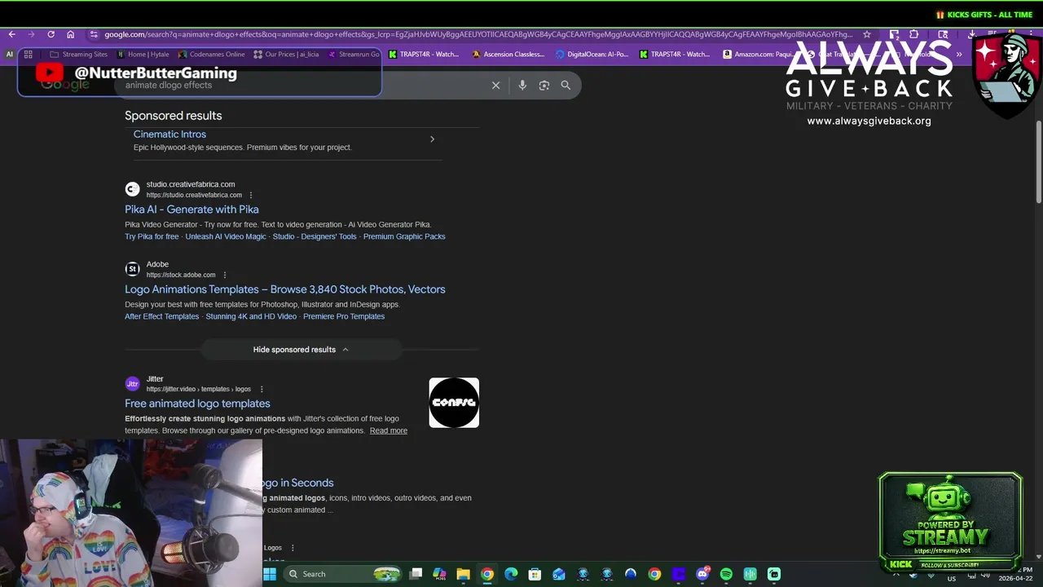Screen dimensions: 1043x587
Task: Open File Explorer from the taskbar
Action: pyautogui.click(x=463, y=574)
